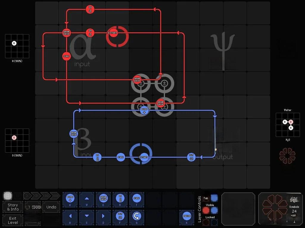Screen dimensions: 305x228
Task: Undo the last action
Action: [x=51, y=207]
